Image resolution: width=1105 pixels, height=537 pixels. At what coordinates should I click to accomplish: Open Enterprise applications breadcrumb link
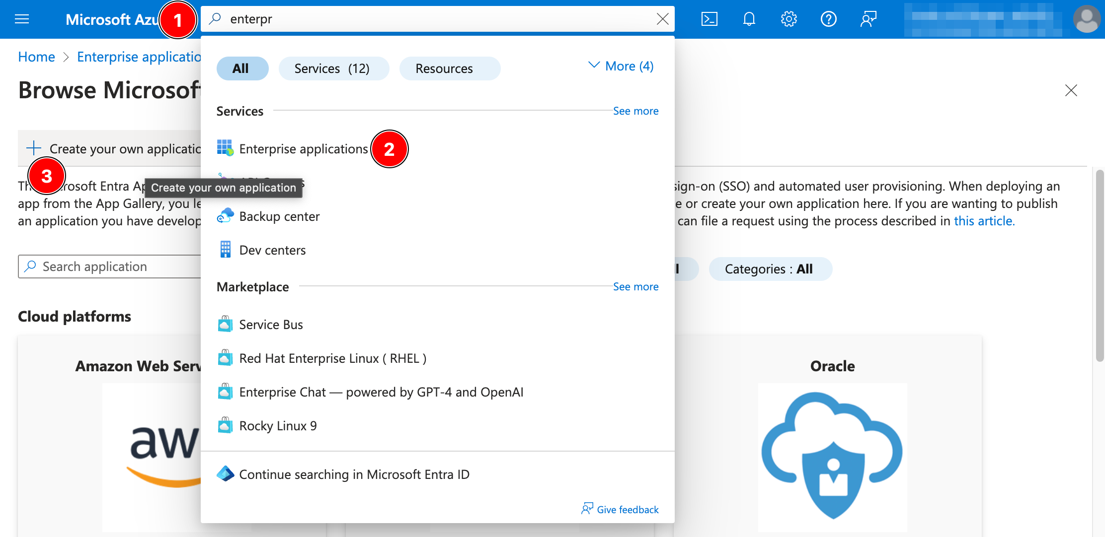[x=139, y=57]
